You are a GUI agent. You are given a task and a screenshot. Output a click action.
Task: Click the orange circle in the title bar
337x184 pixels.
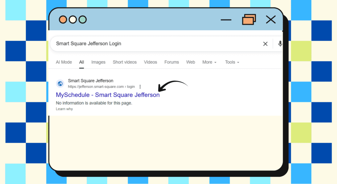click(63, 20)
